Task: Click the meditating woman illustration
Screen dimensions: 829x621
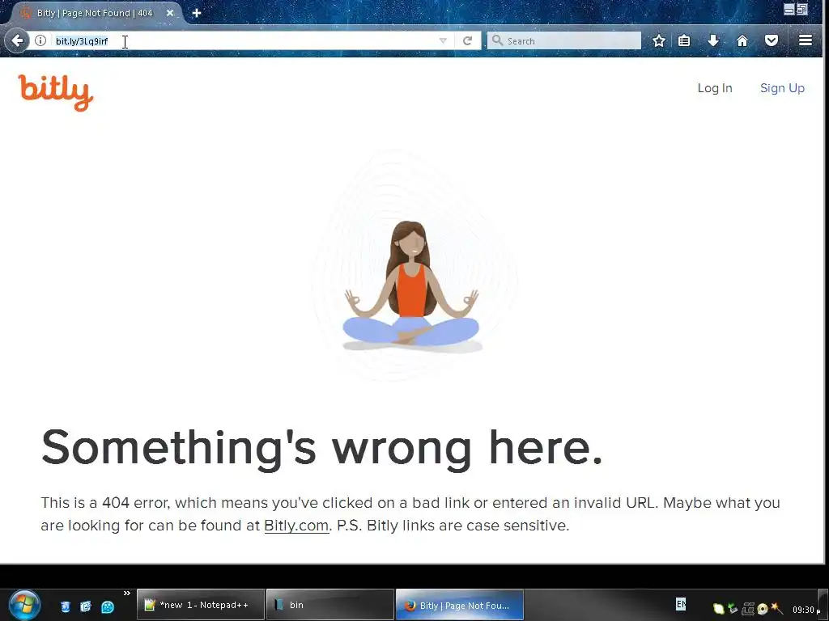Action: tap(410, 285)
